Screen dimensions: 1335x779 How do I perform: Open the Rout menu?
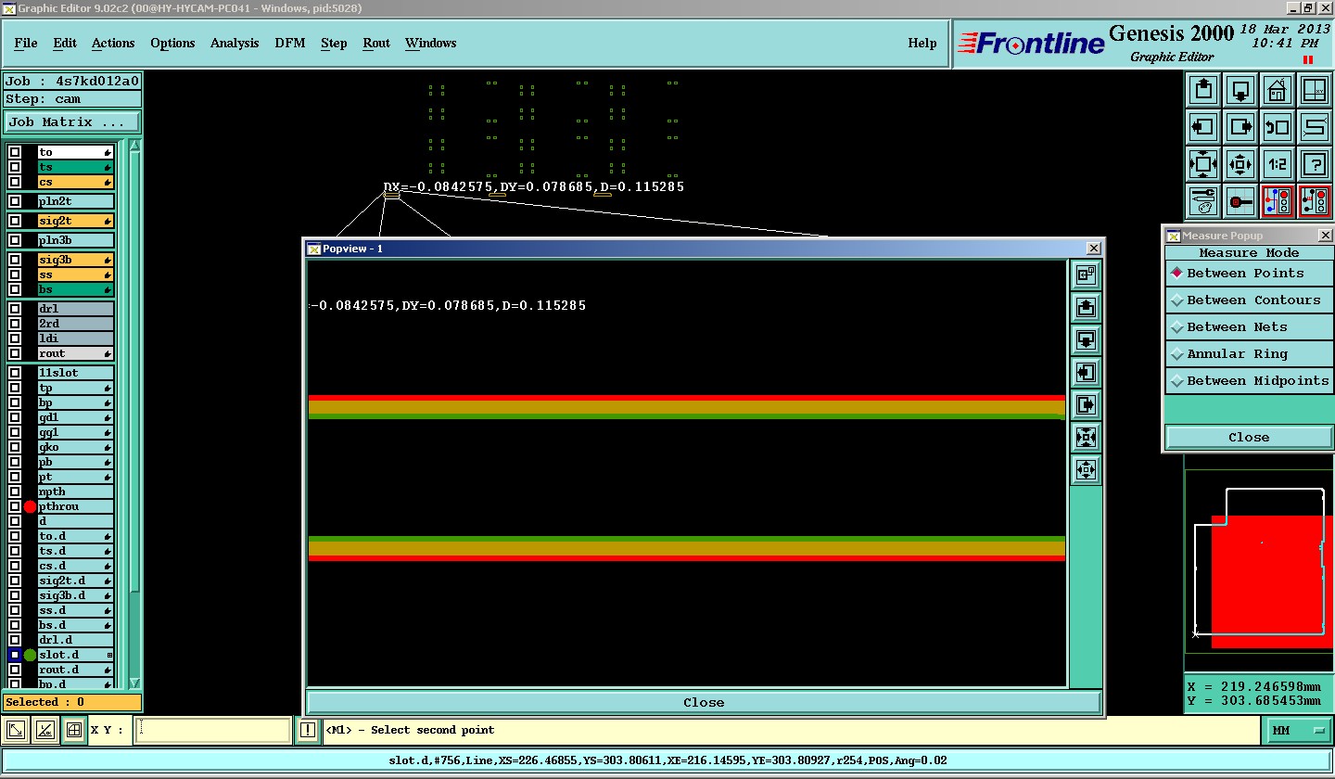376,44
